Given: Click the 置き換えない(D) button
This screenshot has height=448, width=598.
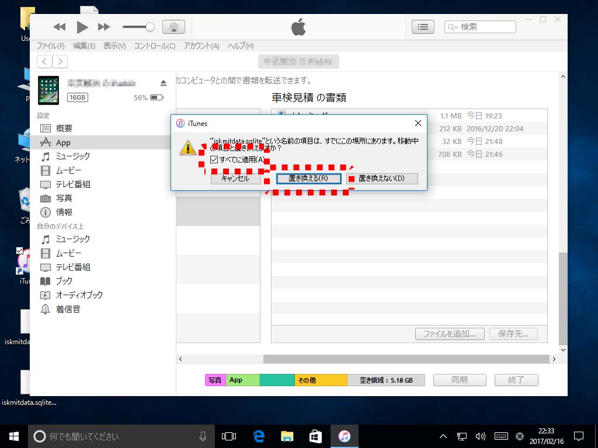Looking at the screenshot, I should pyautogui.click(x=382, y=178).
